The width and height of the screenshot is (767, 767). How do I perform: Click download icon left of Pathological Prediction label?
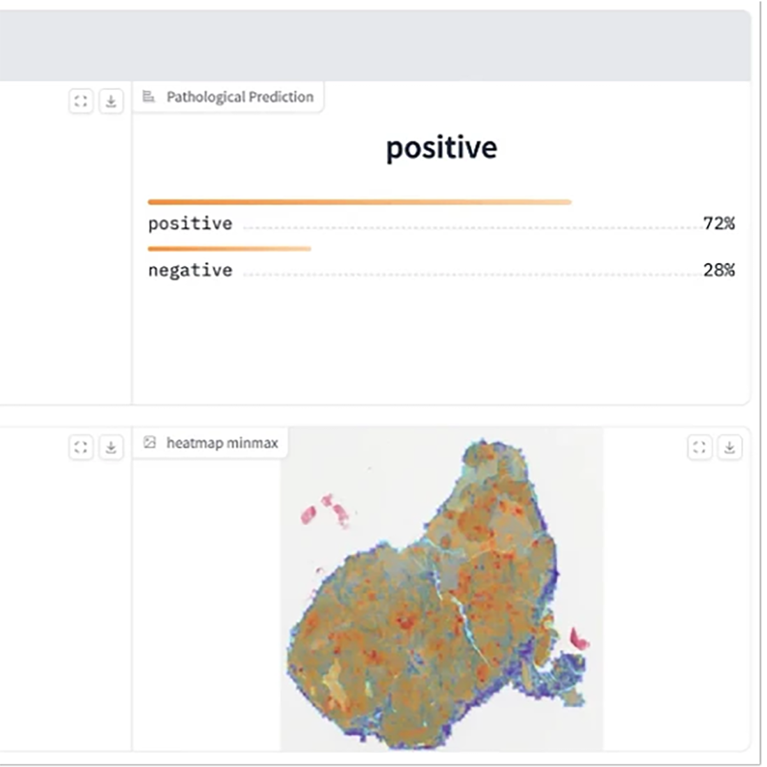(111, 102)
